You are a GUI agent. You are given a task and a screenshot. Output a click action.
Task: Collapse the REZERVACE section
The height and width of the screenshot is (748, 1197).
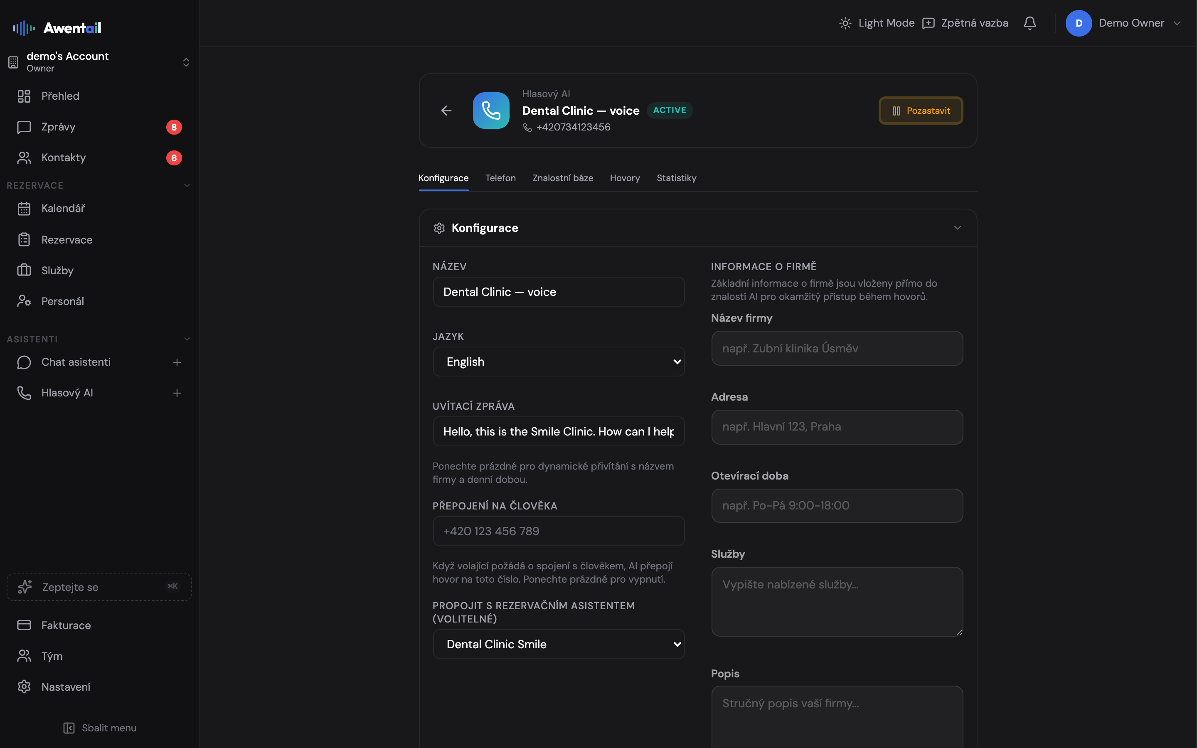(x=187, y=185)
